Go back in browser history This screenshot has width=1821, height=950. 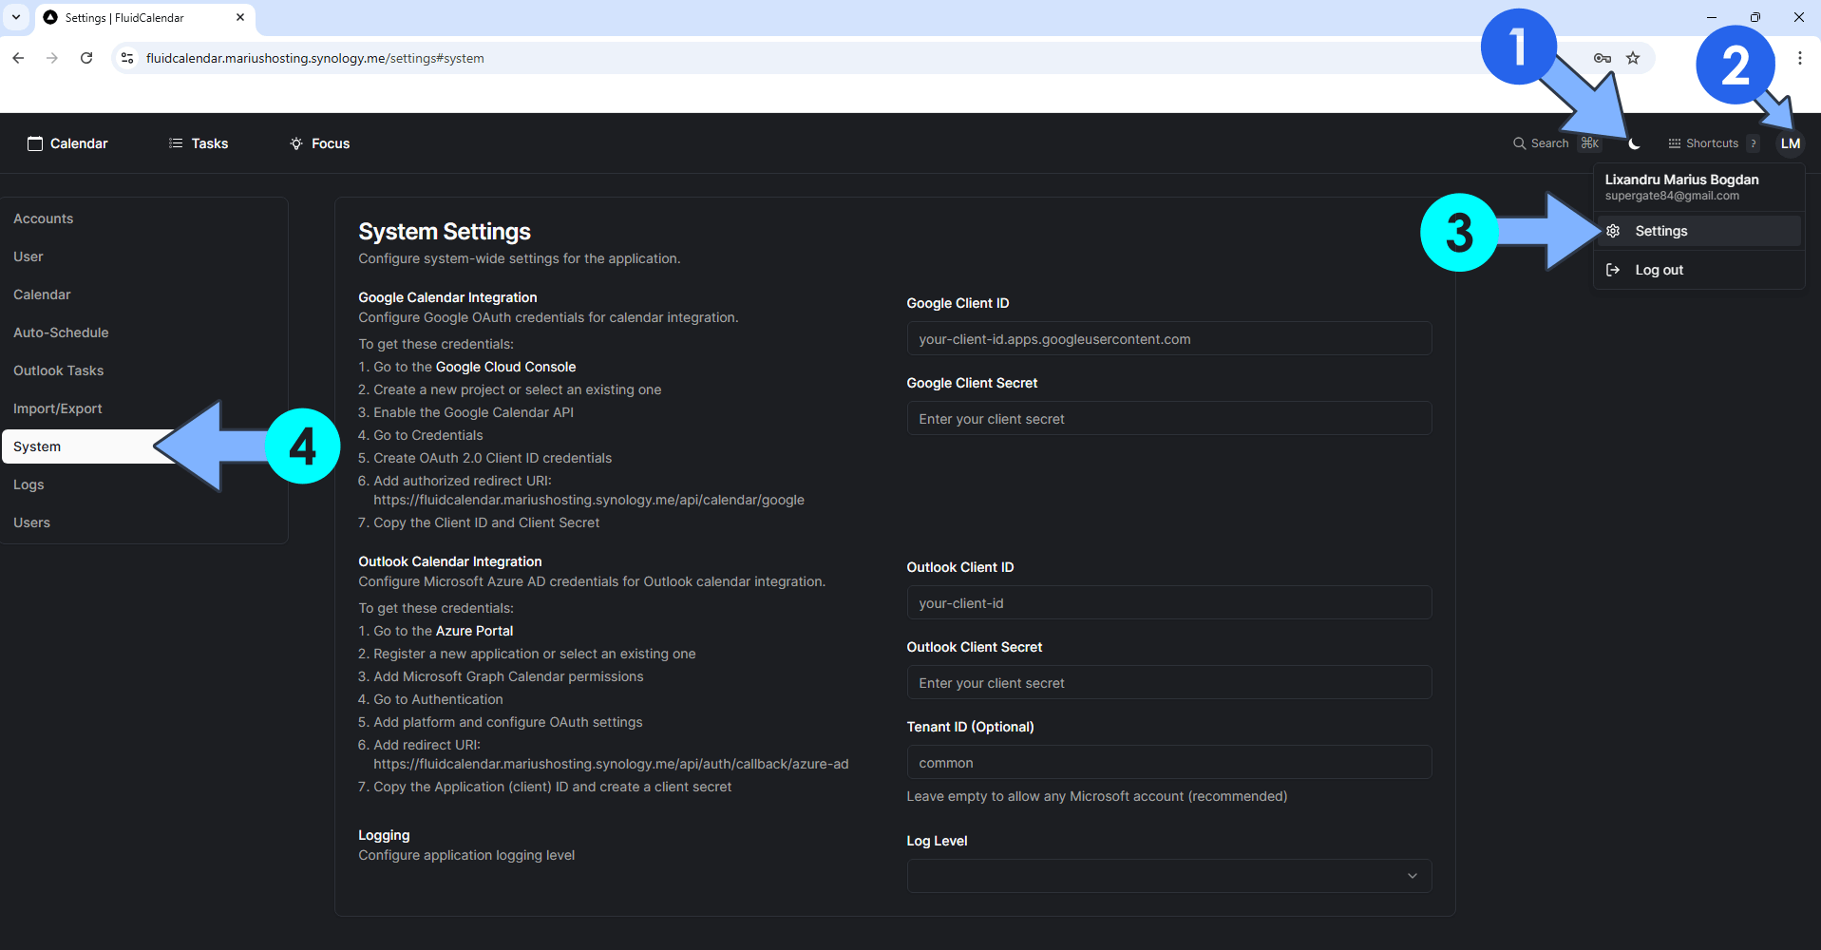click(x=18, y=58)
